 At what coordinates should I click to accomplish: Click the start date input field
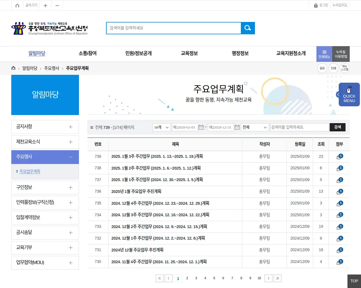185,127
